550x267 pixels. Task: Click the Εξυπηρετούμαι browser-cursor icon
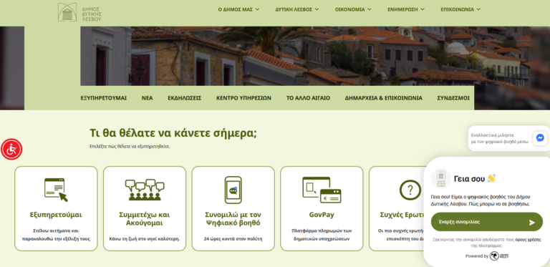(x=56, y=190)
